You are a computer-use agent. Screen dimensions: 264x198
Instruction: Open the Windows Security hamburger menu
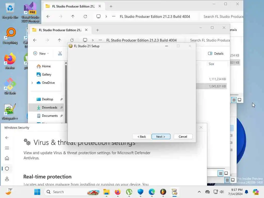[7, 148]
